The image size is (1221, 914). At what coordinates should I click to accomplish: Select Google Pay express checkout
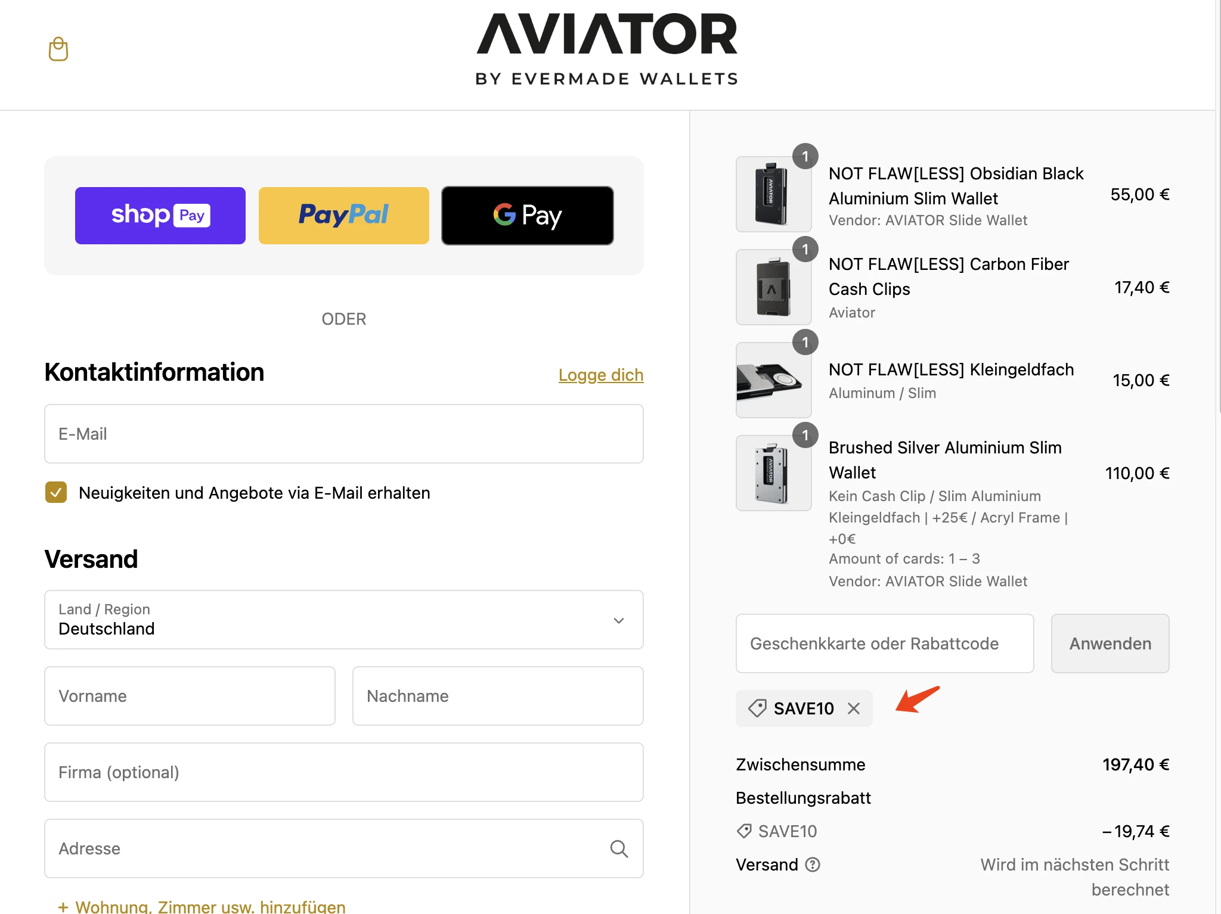pyautogui.click(x=528, y=216)
